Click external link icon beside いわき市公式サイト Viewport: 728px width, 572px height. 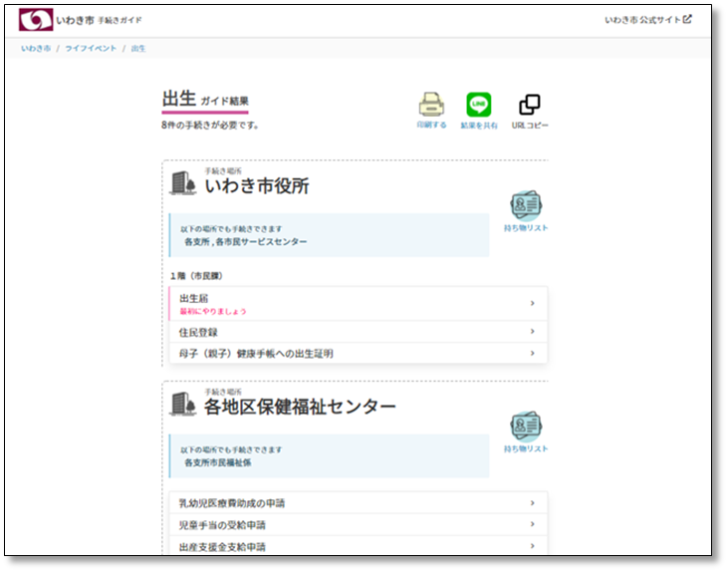coord(687,19)
